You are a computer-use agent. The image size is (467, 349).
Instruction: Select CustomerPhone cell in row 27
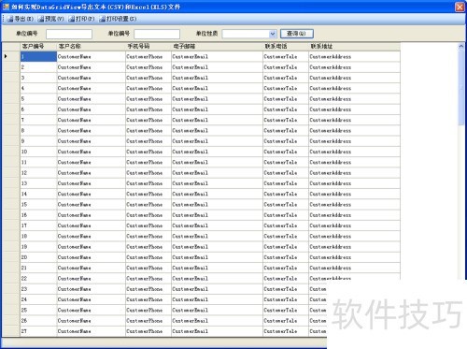[x=149, y=331]
